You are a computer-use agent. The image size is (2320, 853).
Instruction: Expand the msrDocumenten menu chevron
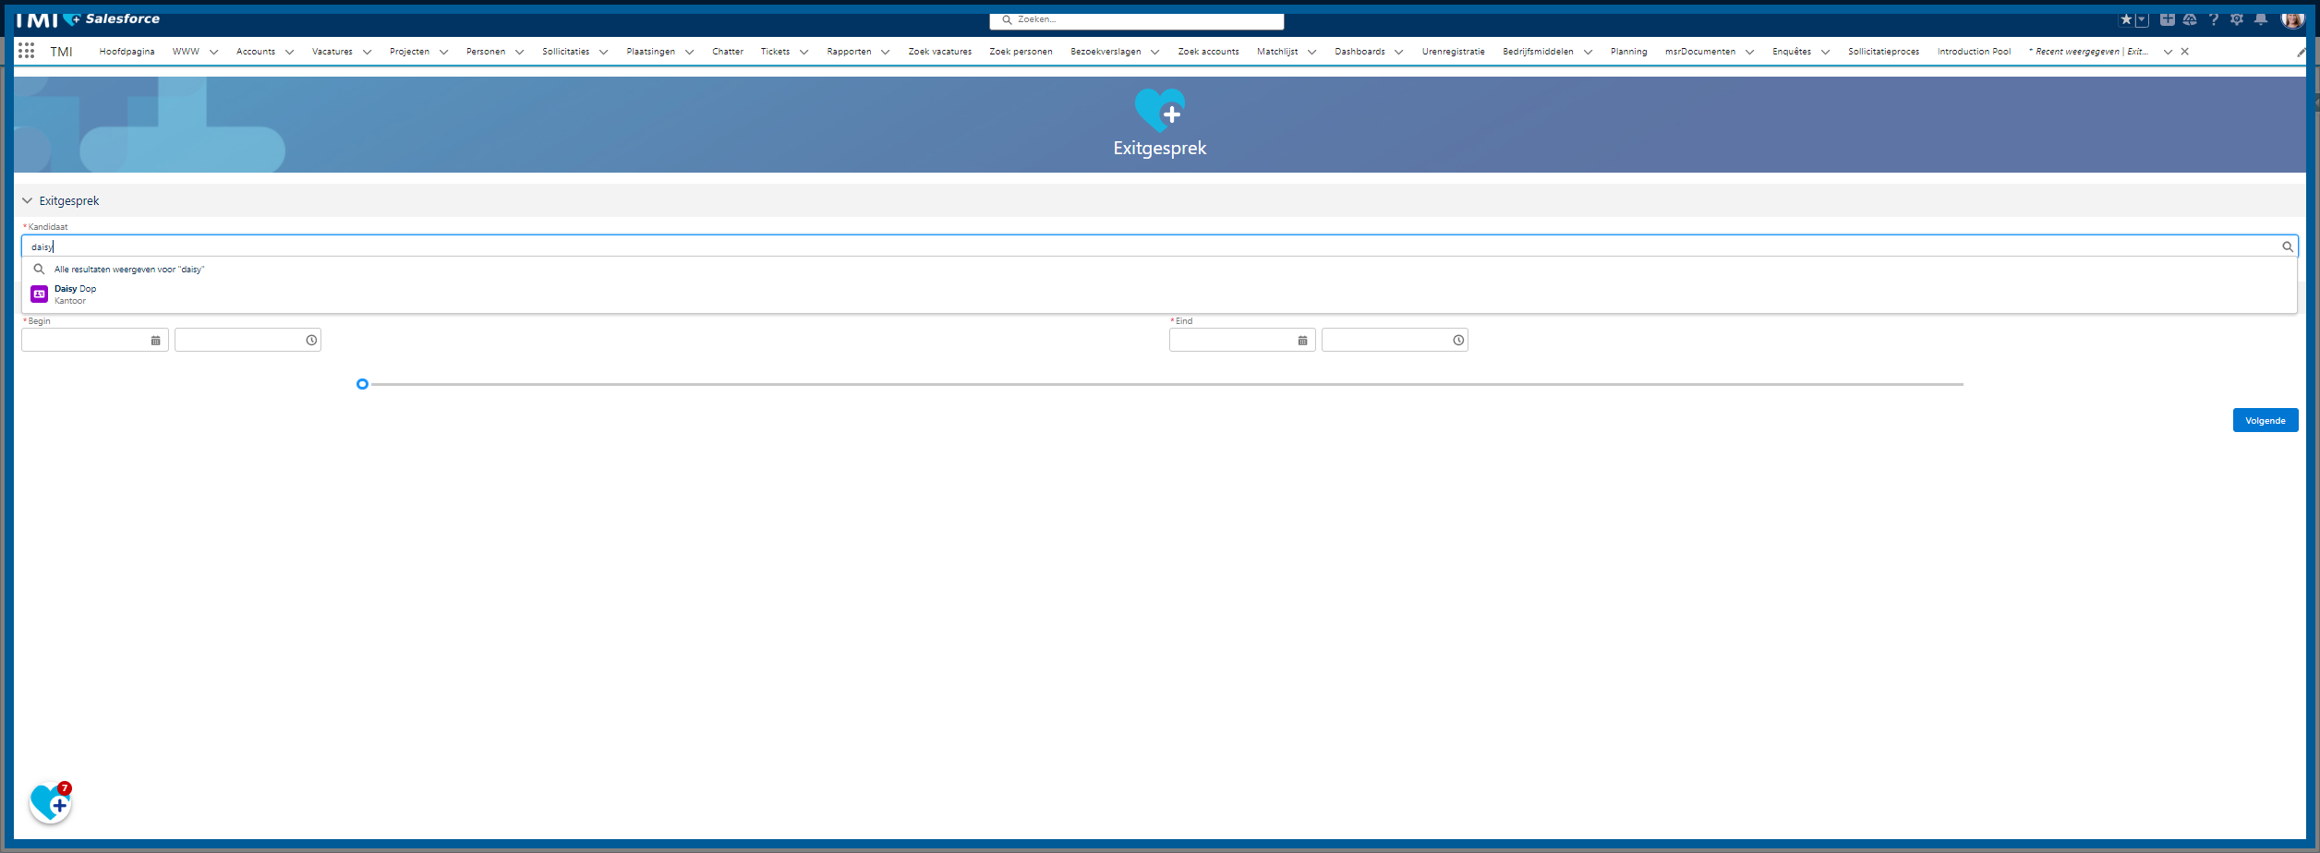click(x=1749, y=52)
